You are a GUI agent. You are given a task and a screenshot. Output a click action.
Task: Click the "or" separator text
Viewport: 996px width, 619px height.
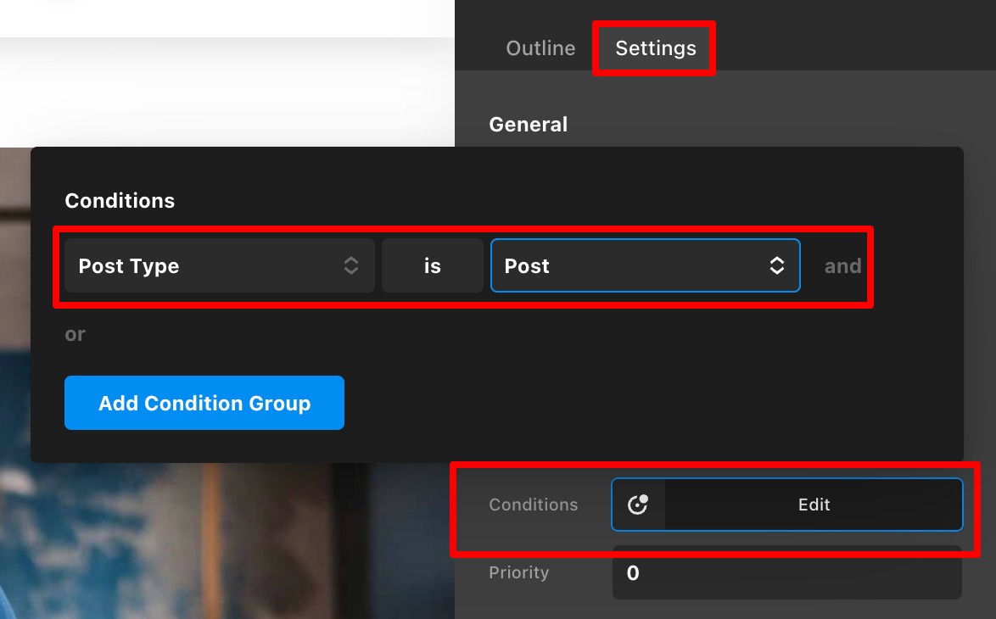[x=76, y=334]
